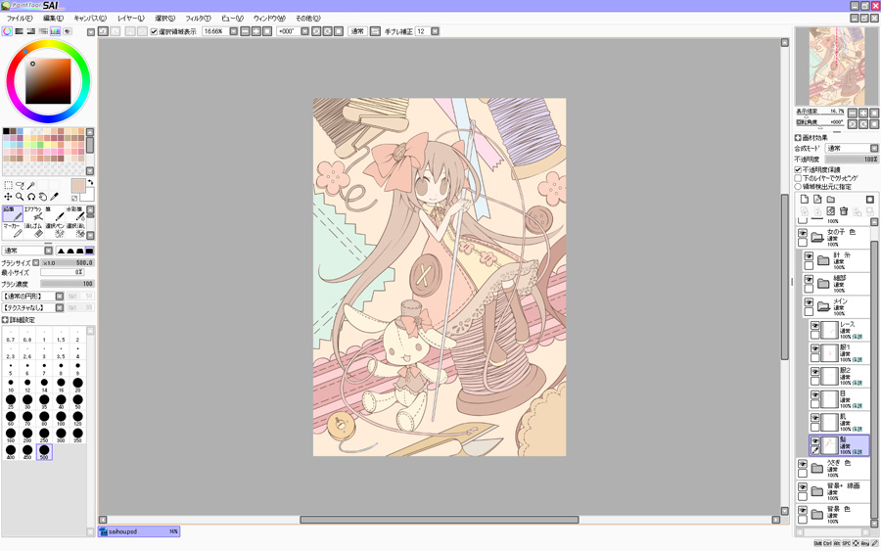Open the rotation angle +000° dropdown
881x551 pixels.
click(x=305, y=31)
